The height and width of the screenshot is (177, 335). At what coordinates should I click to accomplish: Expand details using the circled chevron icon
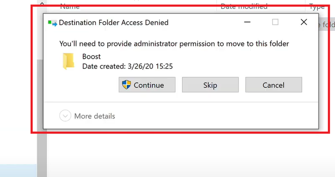65,116
